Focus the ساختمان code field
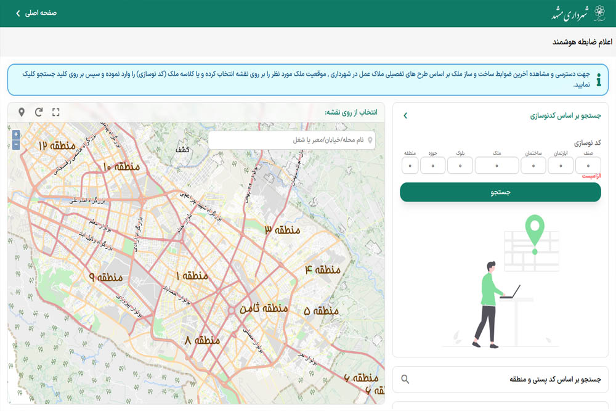 pyautogui.click(x=533, y=165)
